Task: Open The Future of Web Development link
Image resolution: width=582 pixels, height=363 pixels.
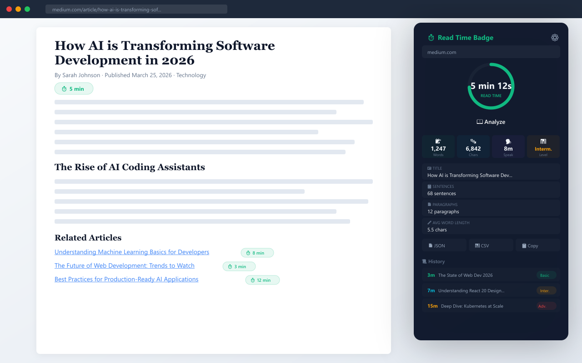Action: tap(125, 265)
